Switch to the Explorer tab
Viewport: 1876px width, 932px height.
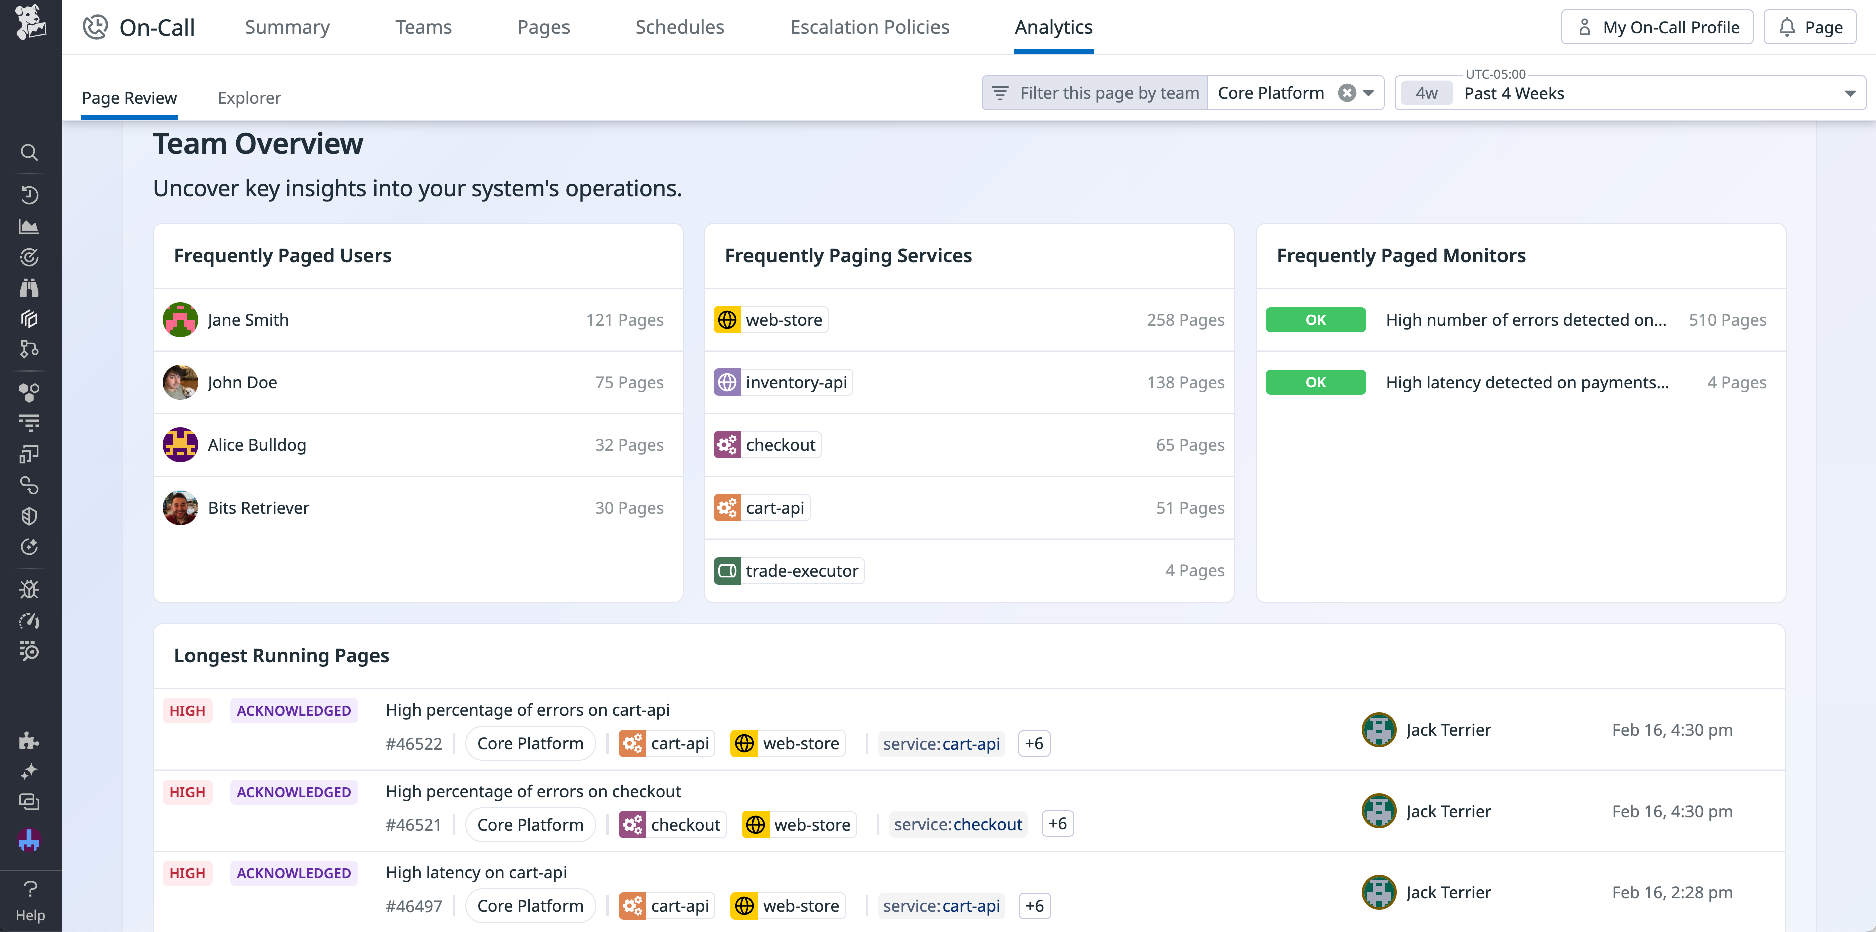(248, 98)
